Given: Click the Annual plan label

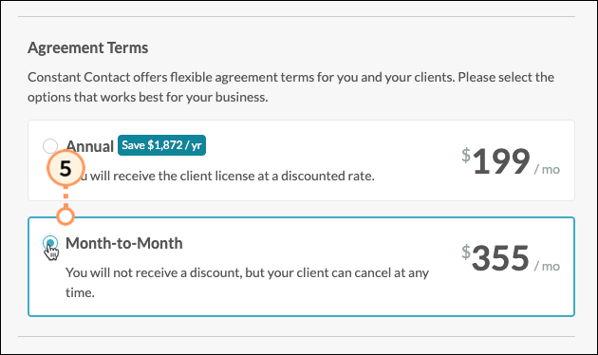Looking at the screenshot, I should (90, 145).
